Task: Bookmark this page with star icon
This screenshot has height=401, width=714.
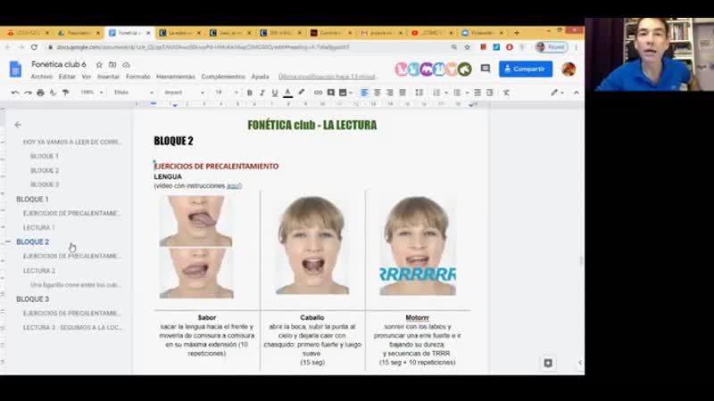Action: point(467,47)
